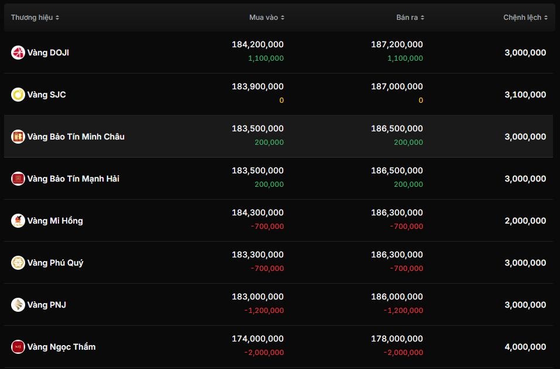Viewport: 560px width, 369px height.
Task: Sort table by Thương hiệu column
Action: (35, 18)
